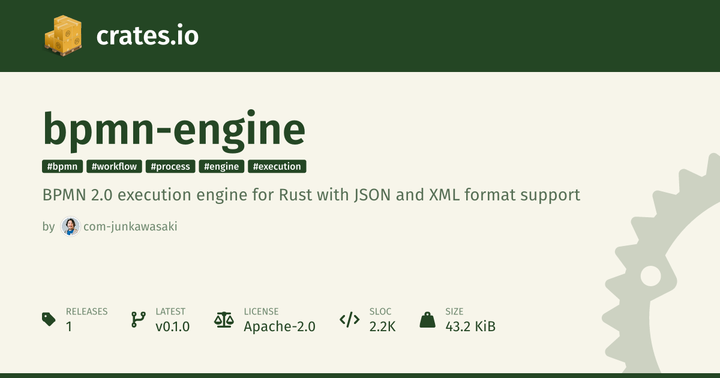Click the SLOC code brackets icon
720x378 pixels.
[349, 319]
